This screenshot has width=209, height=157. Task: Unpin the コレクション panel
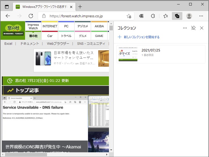[193, 28]
